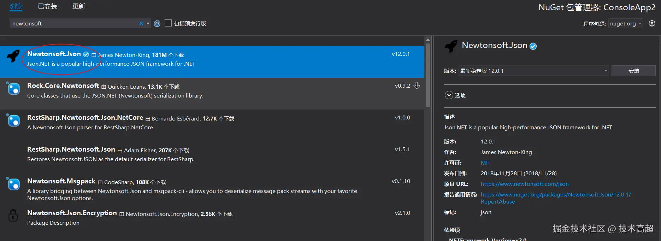Switch to the Installed tab

[47, 6]
